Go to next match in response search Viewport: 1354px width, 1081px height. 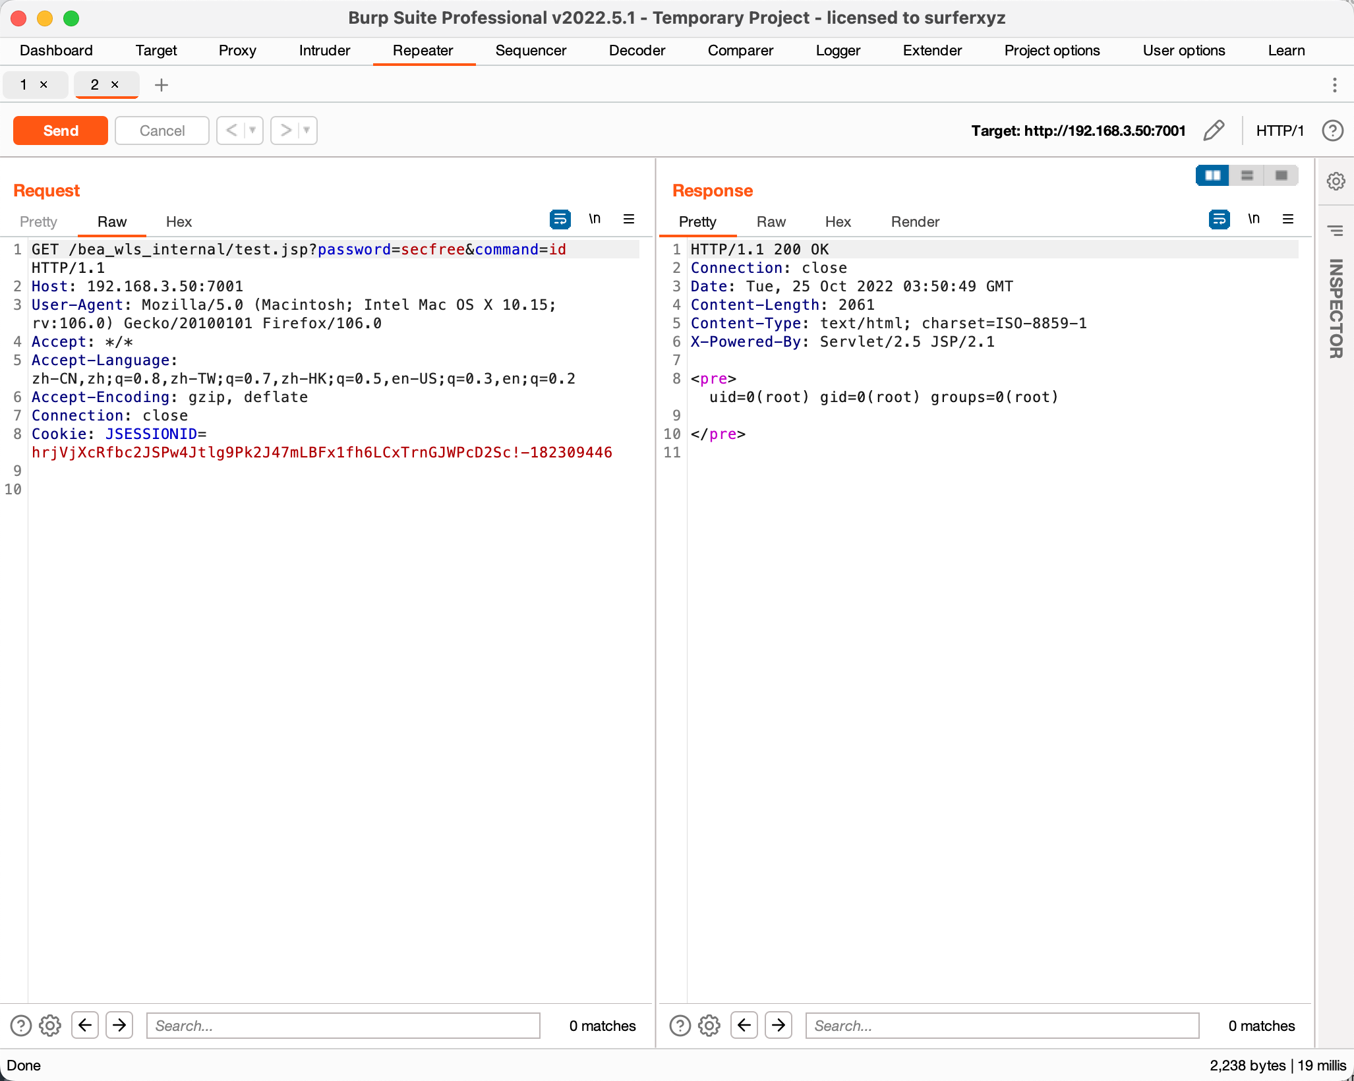click(x=779, y=1026)
